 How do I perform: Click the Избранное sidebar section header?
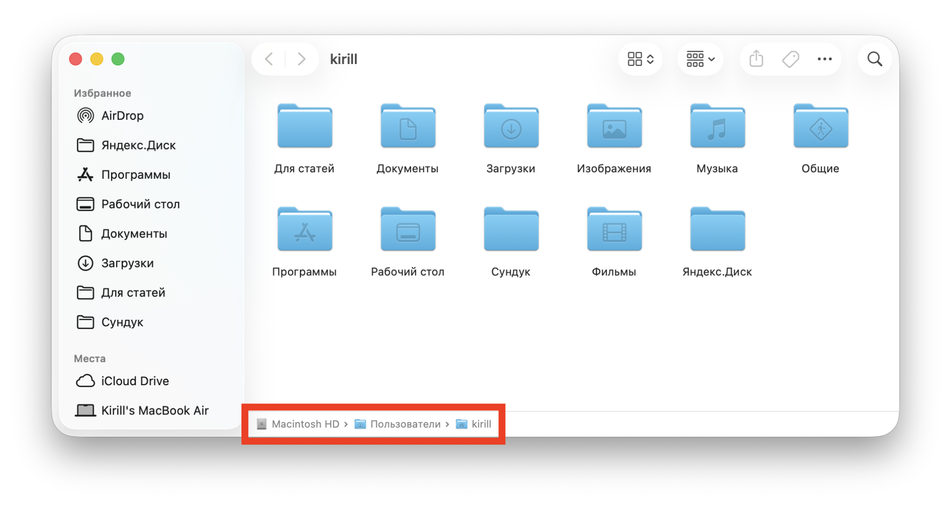[x=103, y=93]
